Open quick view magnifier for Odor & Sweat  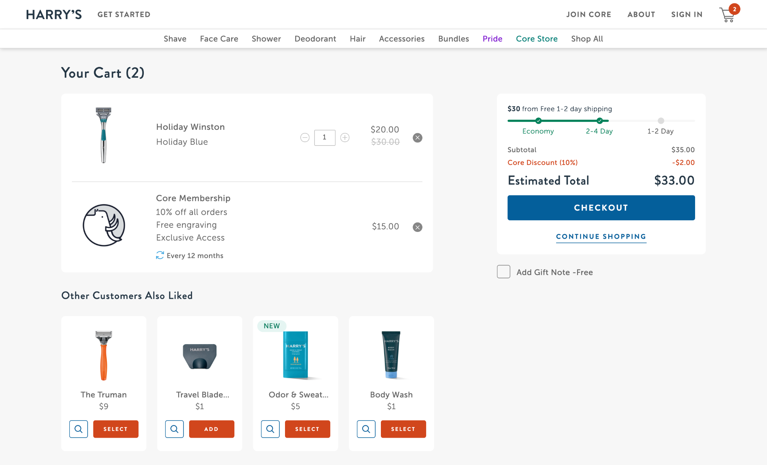[270, 429]
